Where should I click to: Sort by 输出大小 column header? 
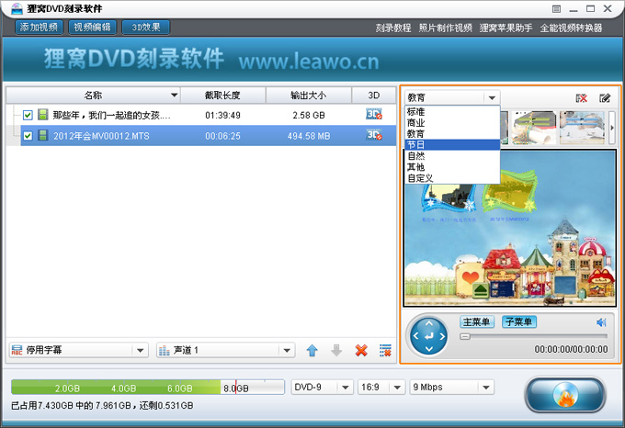tap(309, 96)
